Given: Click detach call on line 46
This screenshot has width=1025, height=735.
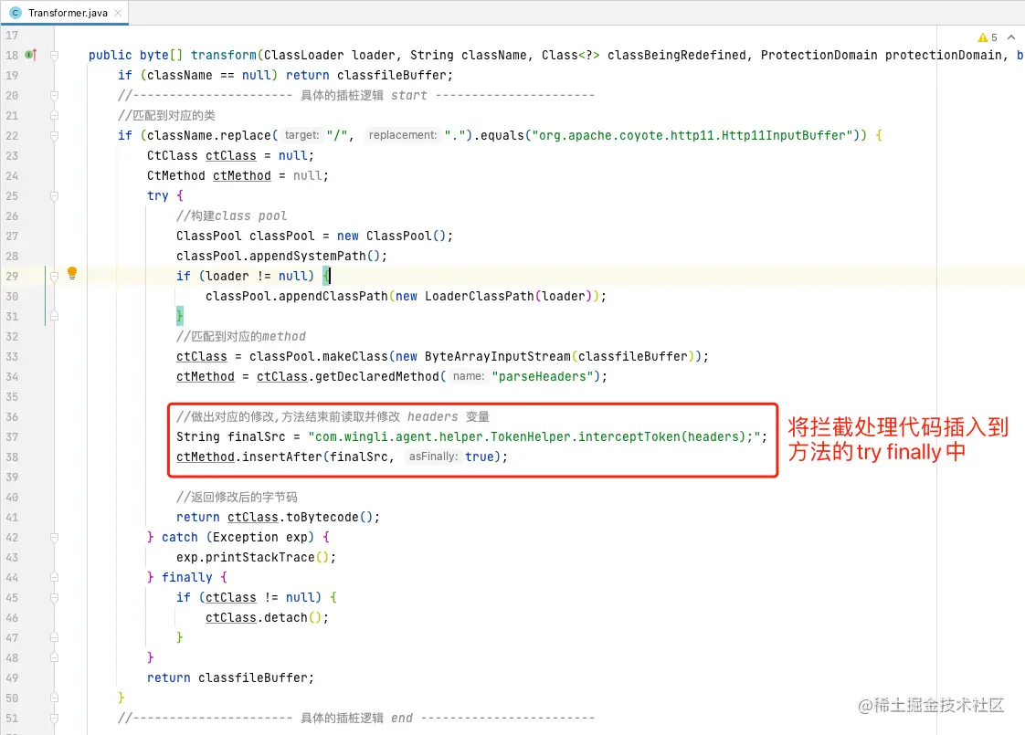Looking at the screenshot, I should [286, 617].
